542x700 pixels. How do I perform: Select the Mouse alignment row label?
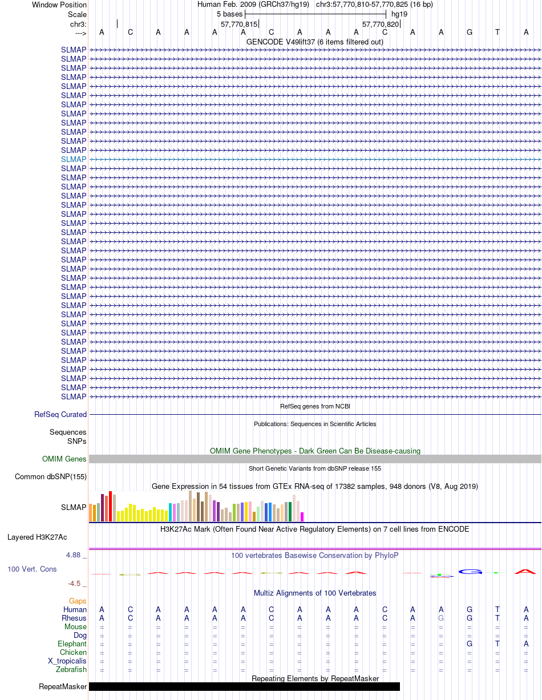click(75, 627)
